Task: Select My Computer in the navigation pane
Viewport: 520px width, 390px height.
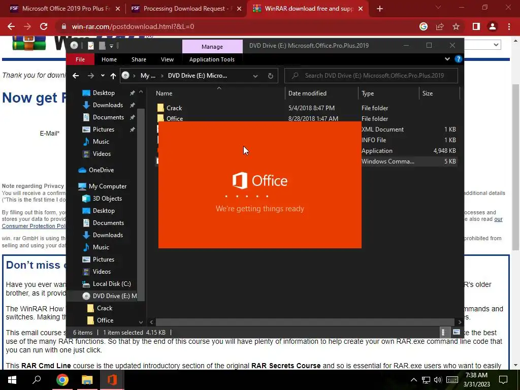Action: coord(108,186)
